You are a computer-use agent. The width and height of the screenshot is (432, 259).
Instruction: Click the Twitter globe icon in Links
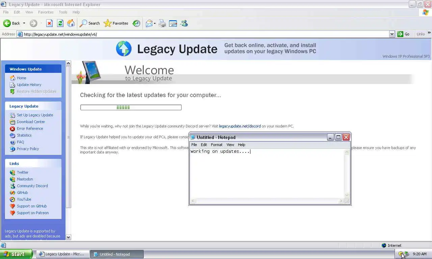[12, 172]
